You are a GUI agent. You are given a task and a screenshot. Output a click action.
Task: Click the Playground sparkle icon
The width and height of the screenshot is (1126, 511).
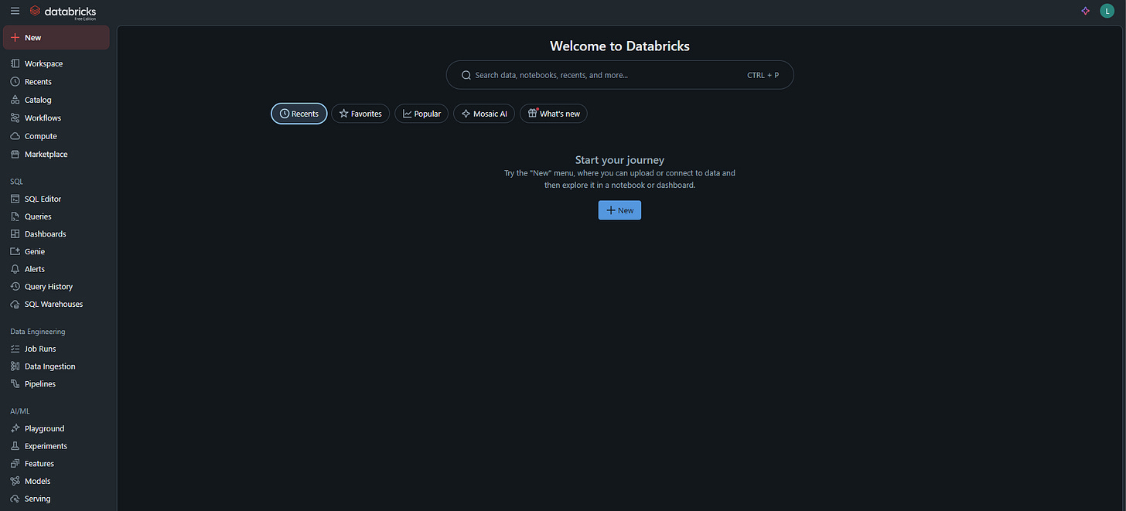click(x=15, y=428)
